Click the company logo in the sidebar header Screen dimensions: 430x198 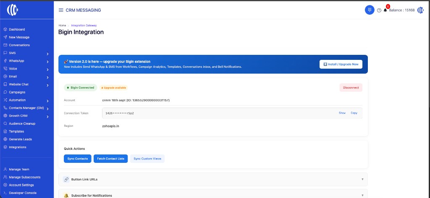[x=13, y=10]
